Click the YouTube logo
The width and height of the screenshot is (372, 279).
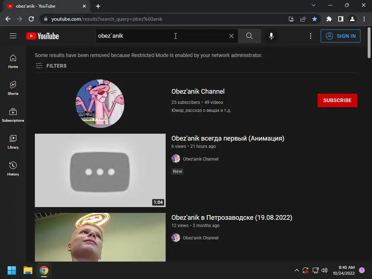pos(43,36)
